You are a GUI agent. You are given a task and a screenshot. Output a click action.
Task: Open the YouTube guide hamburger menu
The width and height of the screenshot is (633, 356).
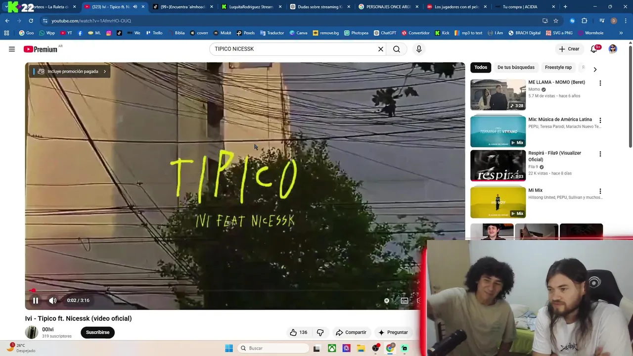[x=12, y=49]
